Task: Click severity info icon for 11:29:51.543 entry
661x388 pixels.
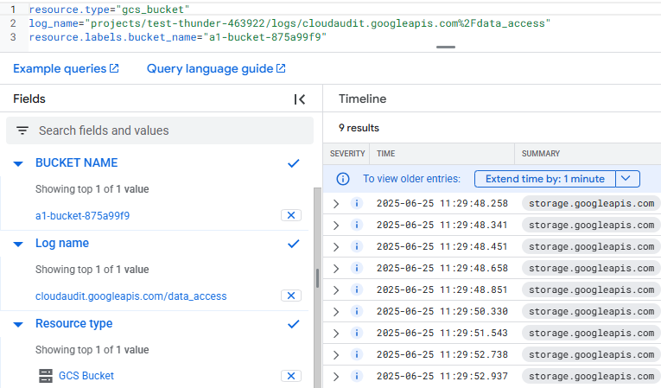Action: [x=357, y=334]
